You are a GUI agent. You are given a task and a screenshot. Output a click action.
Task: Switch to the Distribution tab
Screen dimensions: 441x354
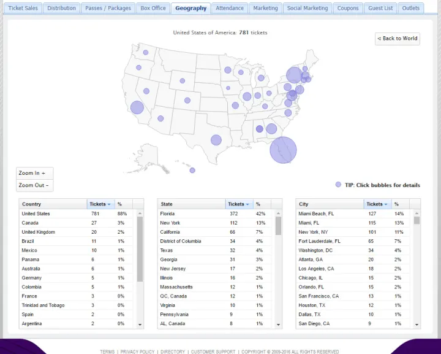click(x=61, y=8)
